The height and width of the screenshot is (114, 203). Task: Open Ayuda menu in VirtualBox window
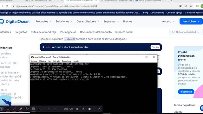coord(76,61)
